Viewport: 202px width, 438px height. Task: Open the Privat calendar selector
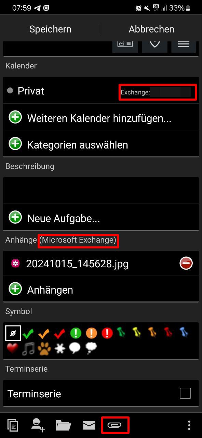coord(101,91)
